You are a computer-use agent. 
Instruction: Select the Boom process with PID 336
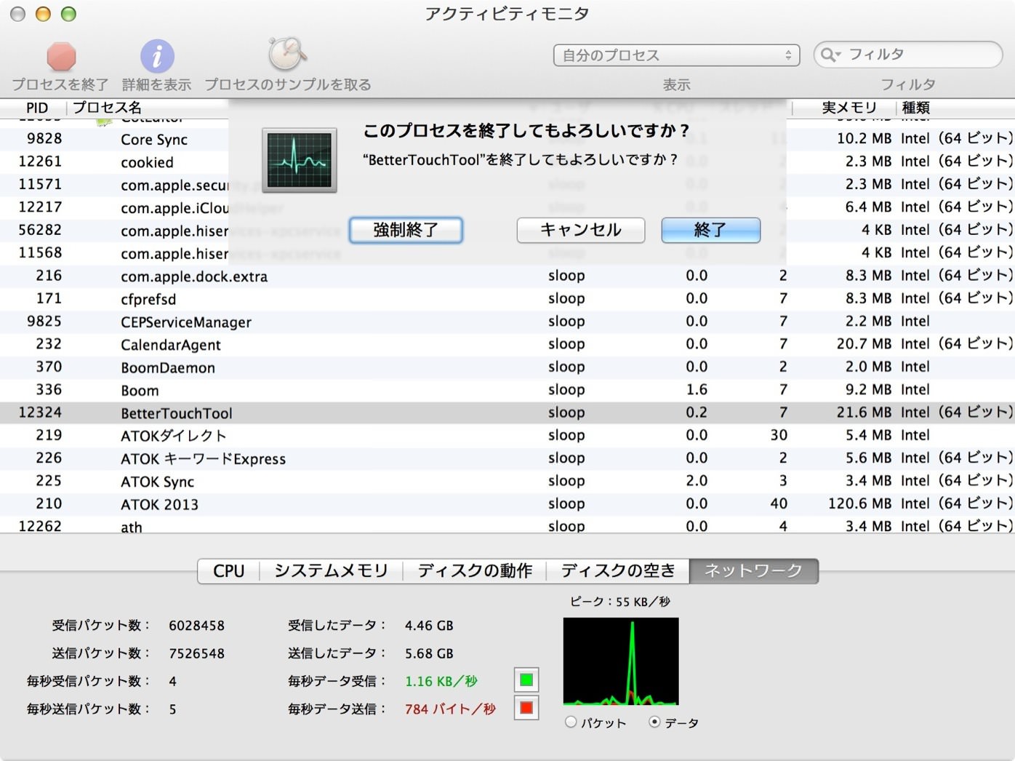click(508, 390)
